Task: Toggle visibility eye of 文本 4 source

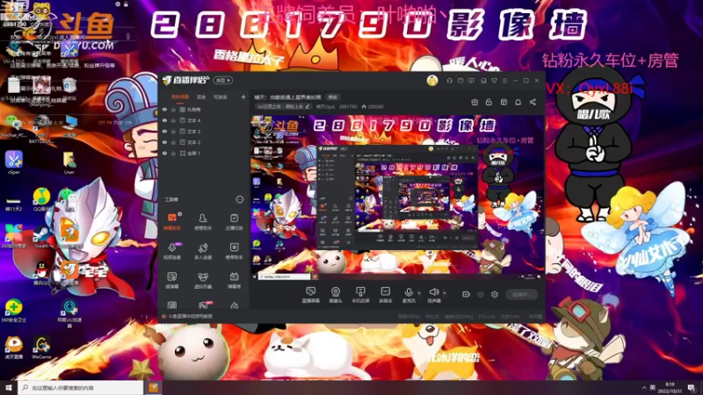Action: click(x=164, y=120)
